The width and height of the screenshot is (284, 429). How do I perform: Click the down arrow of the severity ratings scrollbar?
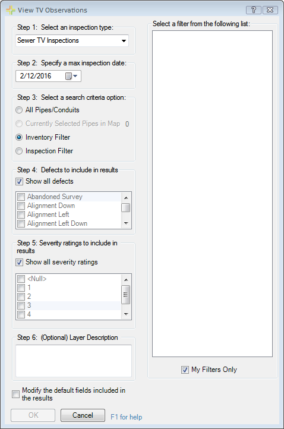pyautogui.click(x=126, y=314)
